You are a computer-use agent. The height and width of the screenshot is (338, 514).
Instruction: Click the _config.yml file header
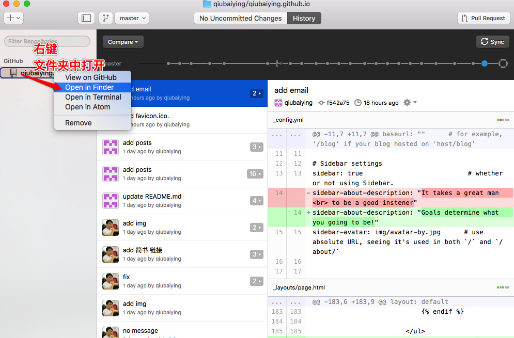(x=391, y=120)
